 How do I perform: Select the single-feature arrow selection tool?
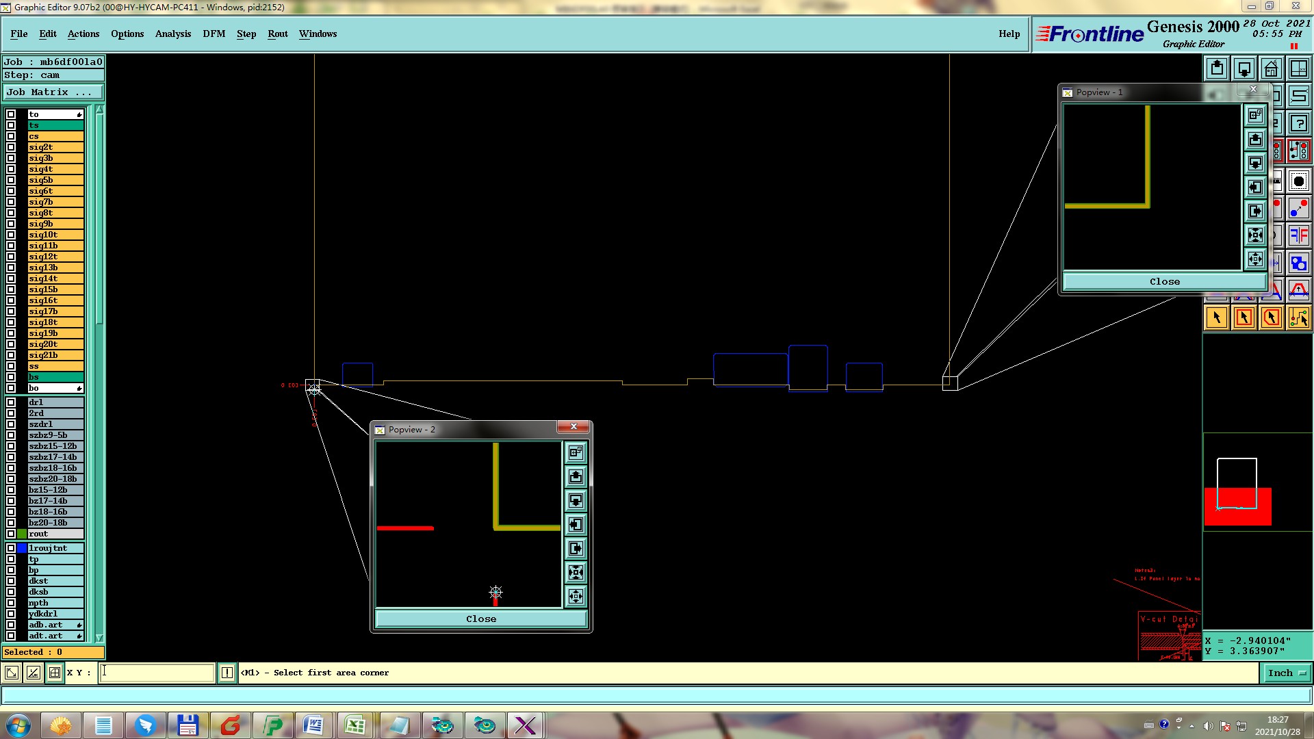click(1216, 317)
